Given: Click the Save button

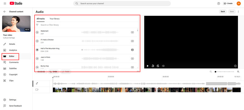Looking at the screenshot, I should pyautogui.click(x=232, y=12).
